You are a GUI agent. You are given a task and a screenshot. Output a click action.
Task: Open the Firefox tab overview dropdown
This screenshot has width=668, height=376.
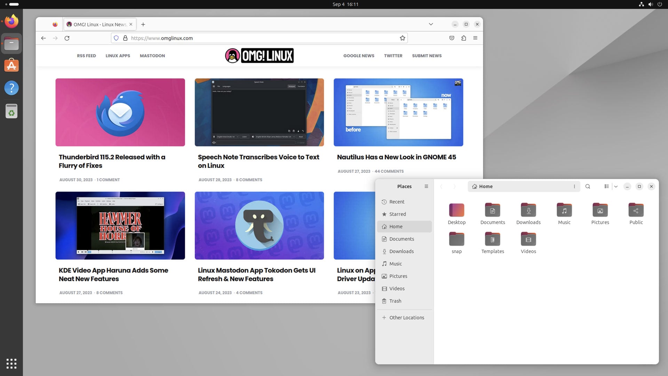click(x=431, y=24)
